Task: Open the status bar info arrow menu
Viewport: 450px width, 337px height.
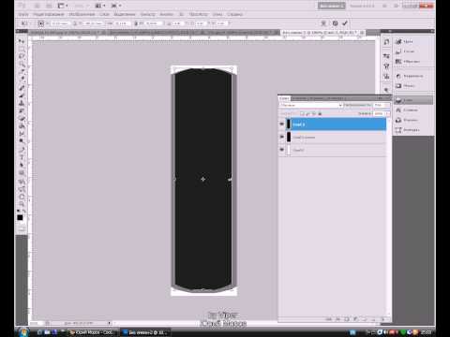Action: point(110,323)
